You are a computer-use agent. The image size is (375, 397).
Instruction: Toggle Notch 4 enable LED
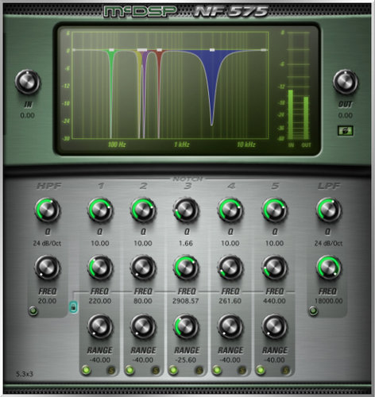point(217,370)
